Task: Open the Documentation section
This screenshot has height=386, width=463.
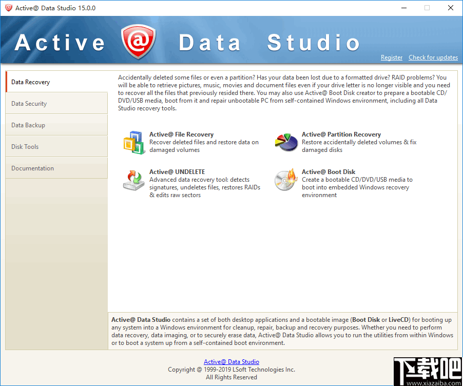Action: point(32,168)
